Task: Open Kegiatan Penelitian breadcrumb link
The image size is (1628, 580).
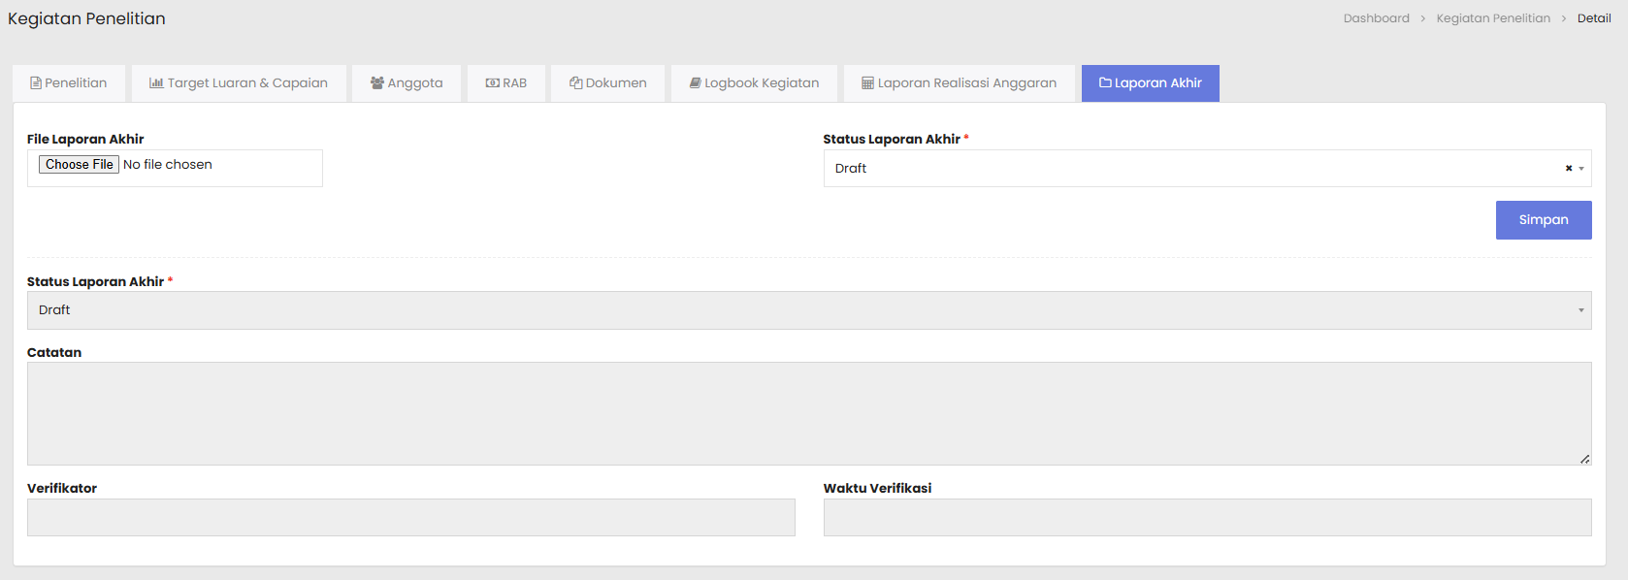Action: click(1493, 18)
